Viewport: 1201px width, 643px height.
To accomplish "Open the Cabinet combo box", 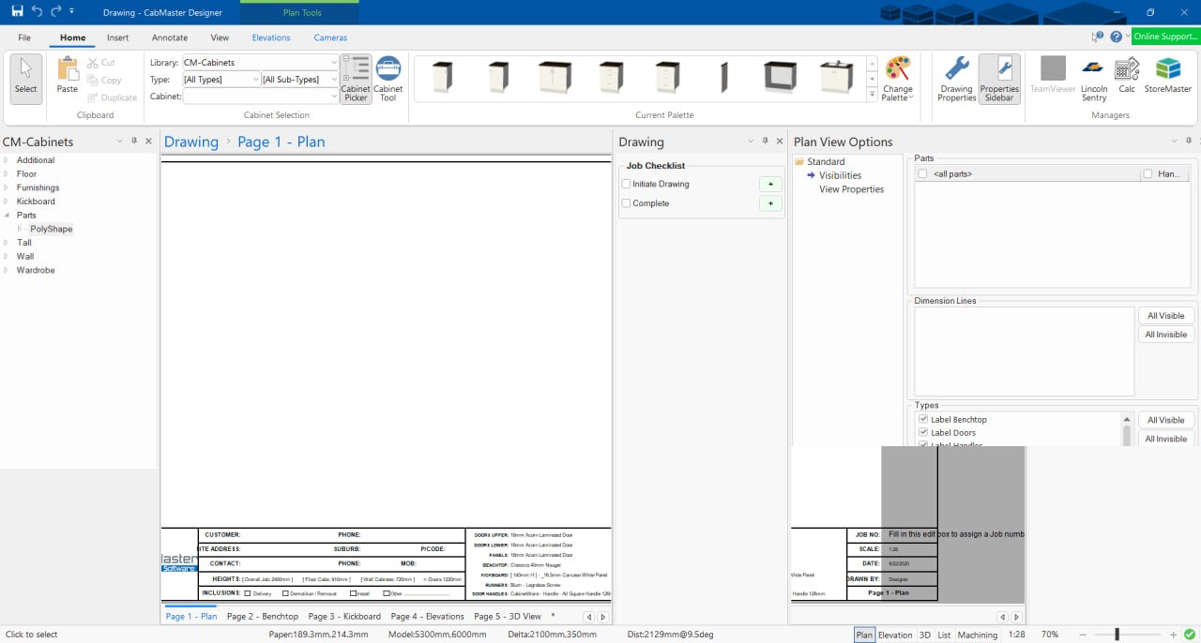I will [260, 97].
